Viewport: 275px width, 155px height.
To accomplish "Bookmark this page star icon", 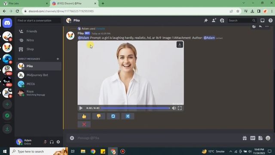I will coord(238,11).
